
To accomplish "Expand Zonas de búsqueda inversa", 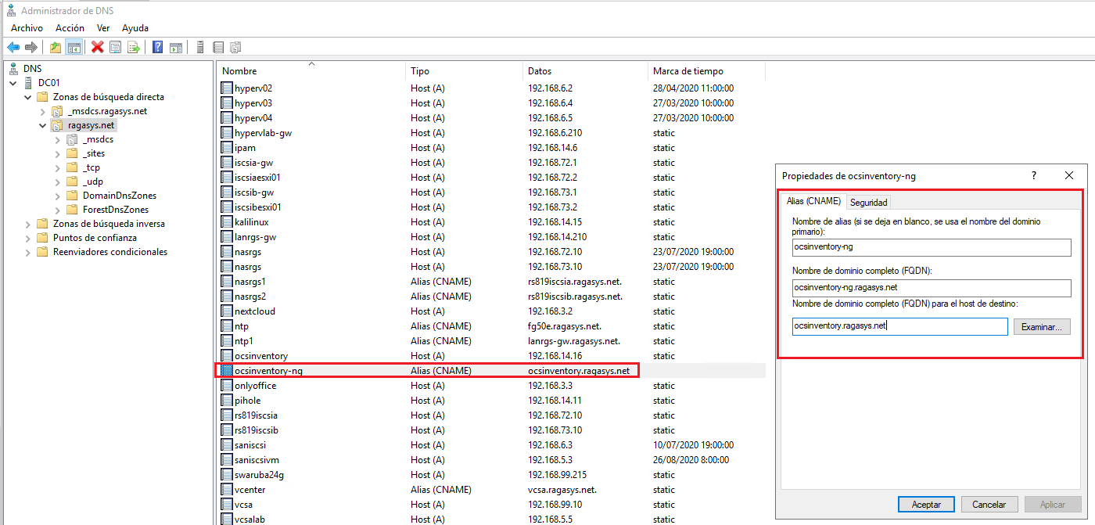I will [28, 223].
